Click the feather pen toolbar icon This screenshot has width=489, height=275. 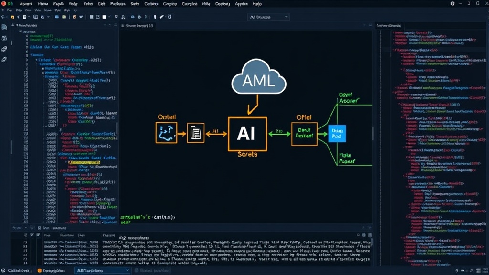pyautogui.click(x=162, y=17)
